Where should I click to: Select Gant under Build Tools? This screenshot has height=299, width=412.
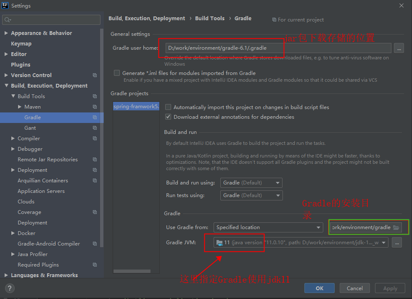[x=30, y=128]
